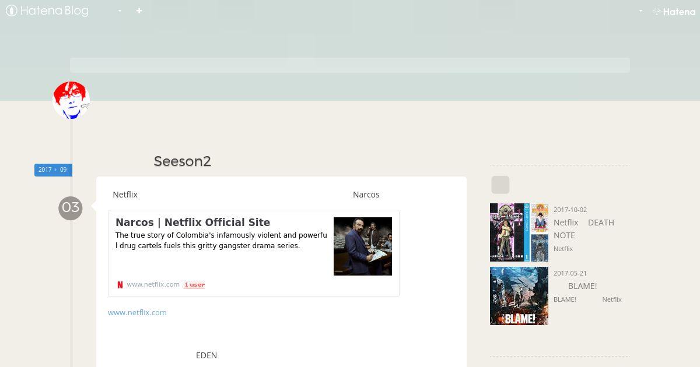This screenshot has height=367, width=700.
Task: Open the Hatena Blog logo link
Action: coord(47,11)
